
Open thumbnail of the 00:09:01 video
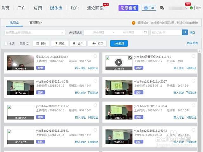tap(119, 88)
